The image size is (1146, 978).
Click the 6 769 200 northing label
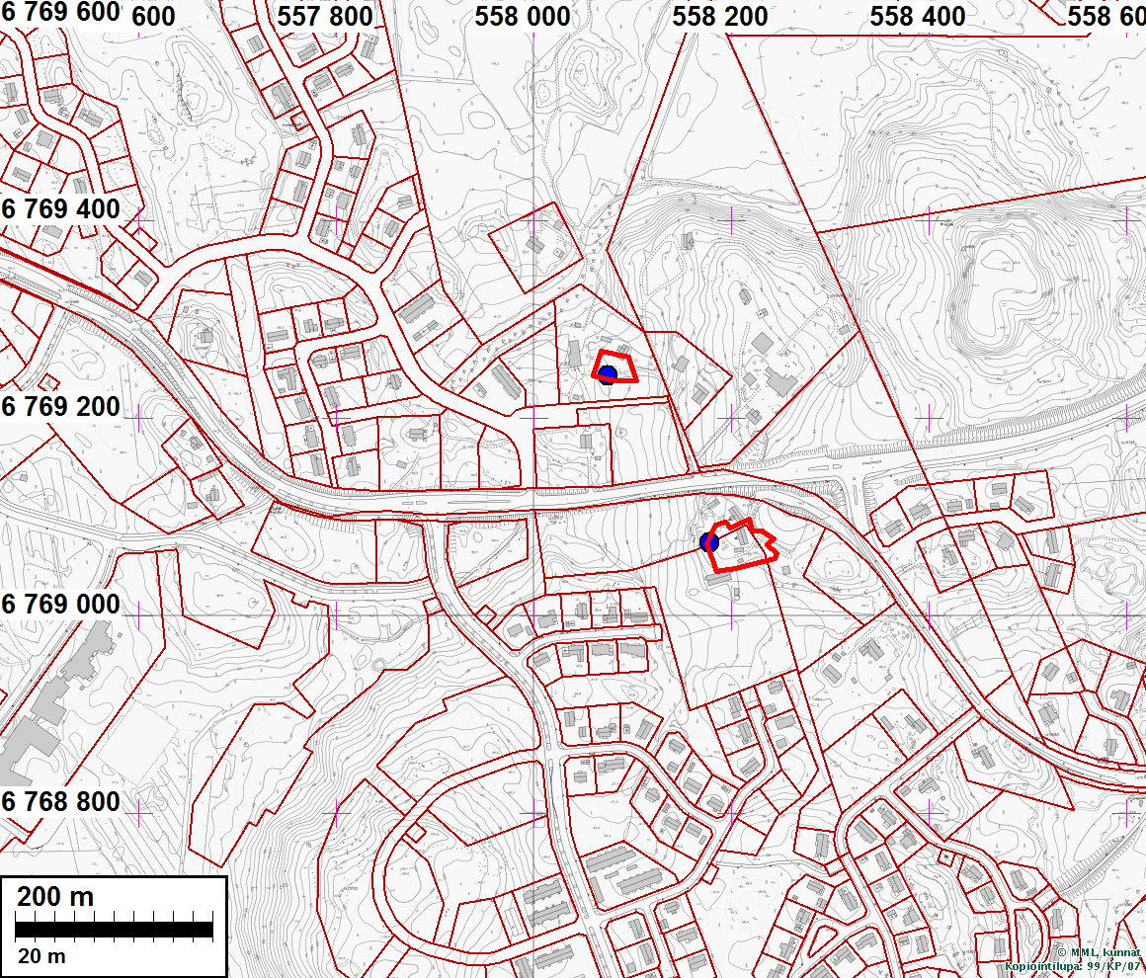pos(60,406)
